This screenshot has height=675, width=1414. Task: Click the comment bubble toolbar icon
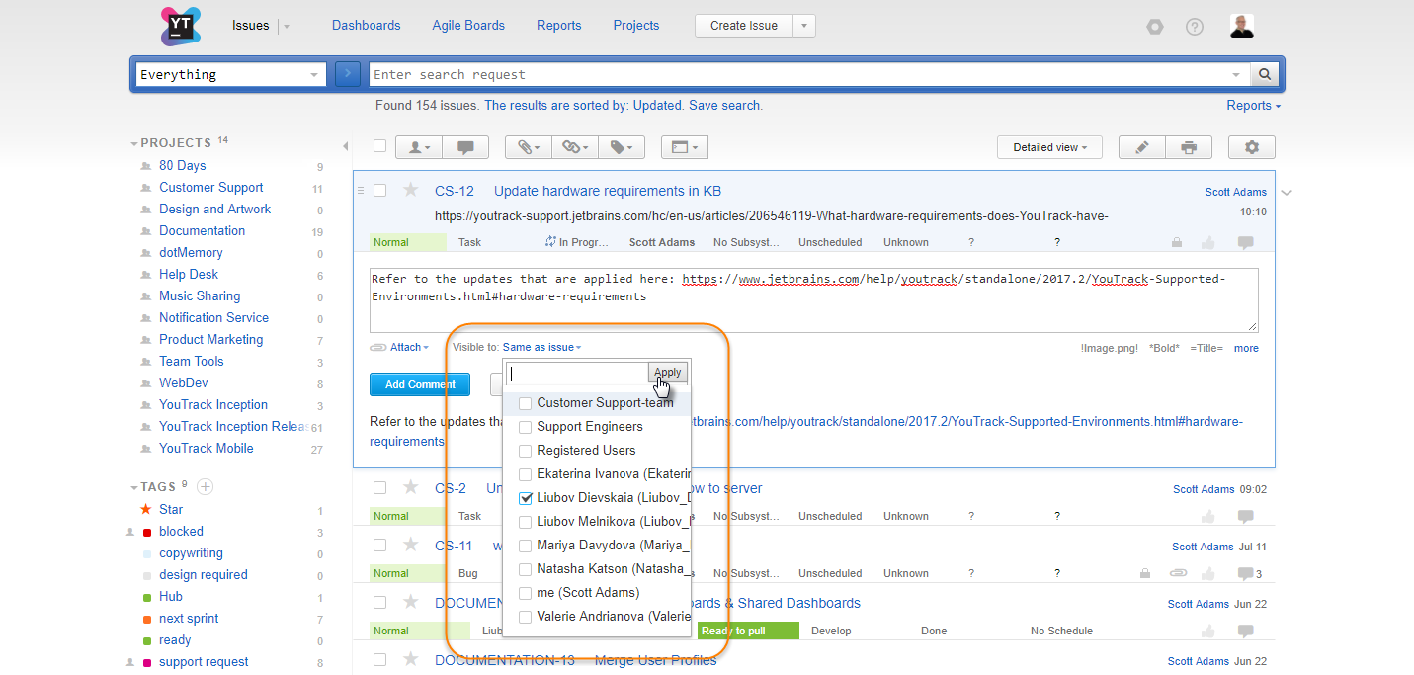(465, 147)
